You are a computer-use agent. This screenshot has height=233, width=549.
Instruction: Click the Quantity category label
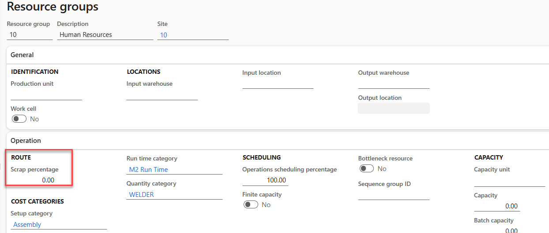tap(151, 184)
